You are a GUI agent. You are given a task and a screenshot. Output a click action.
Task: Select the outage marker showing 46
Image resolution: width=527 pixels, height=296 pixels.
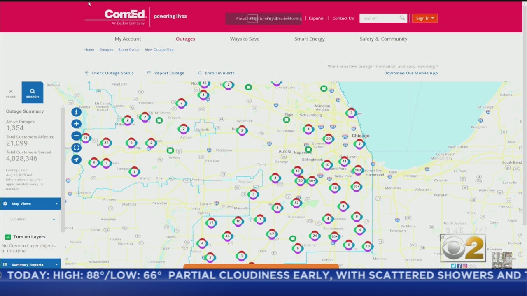(228, 236)
